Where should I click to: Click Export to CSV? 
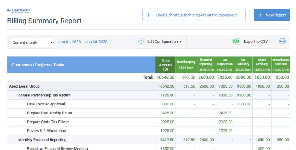(256, 41)
